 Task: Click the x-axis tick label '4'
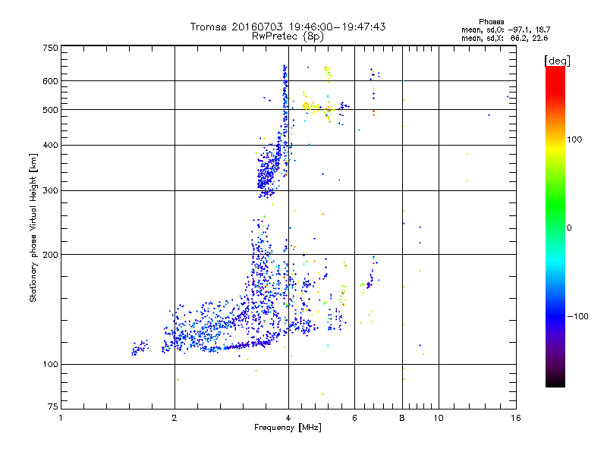point(288,418)
